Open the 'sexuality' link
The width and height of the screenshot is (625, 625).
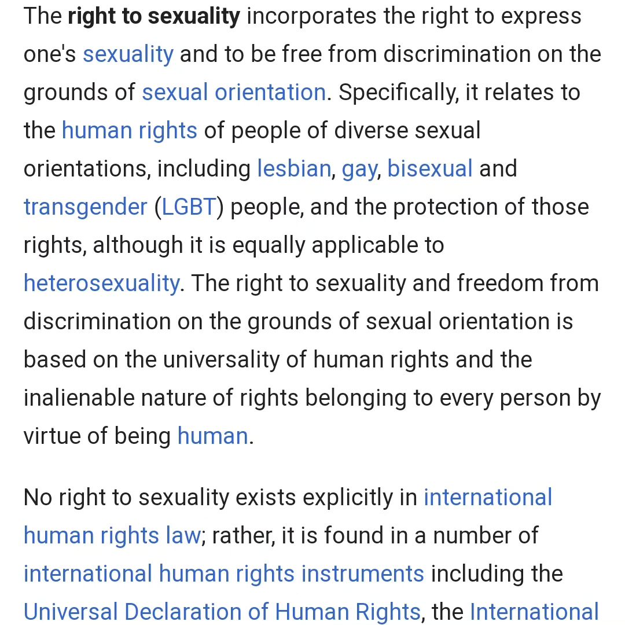click(x=128, y=54)
